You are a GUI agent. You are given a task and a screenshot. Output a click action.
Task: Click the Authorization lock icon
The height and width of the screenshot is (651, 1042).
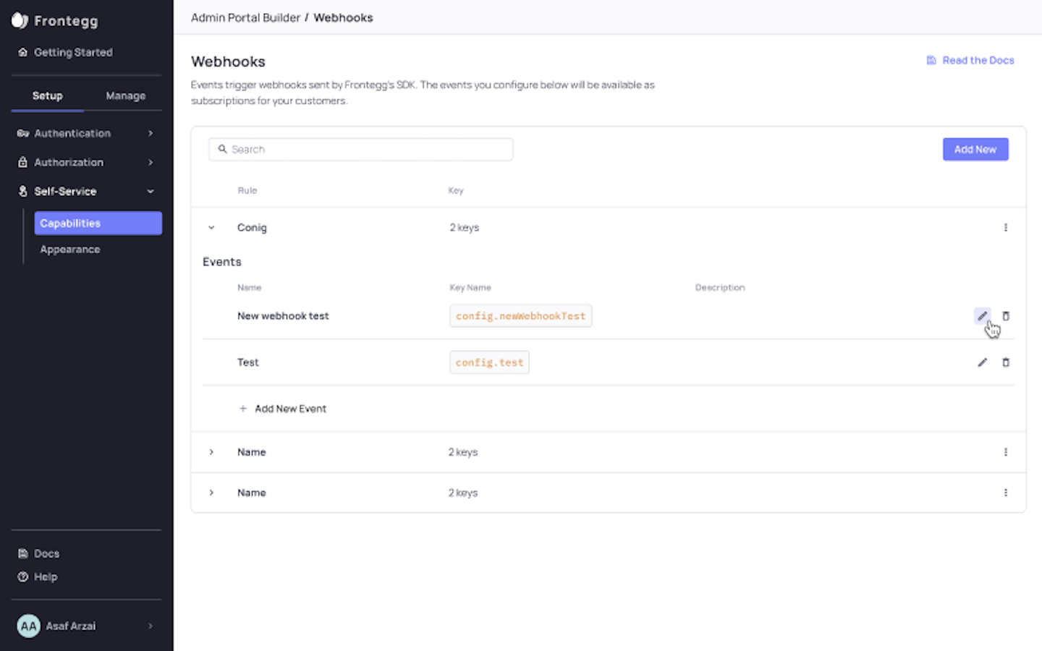tap(22, 162)
